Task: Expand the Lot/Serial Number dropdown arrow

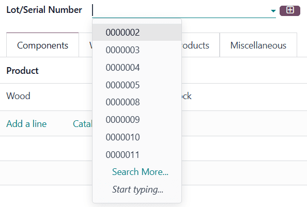Action: click(x=273, y=11)
